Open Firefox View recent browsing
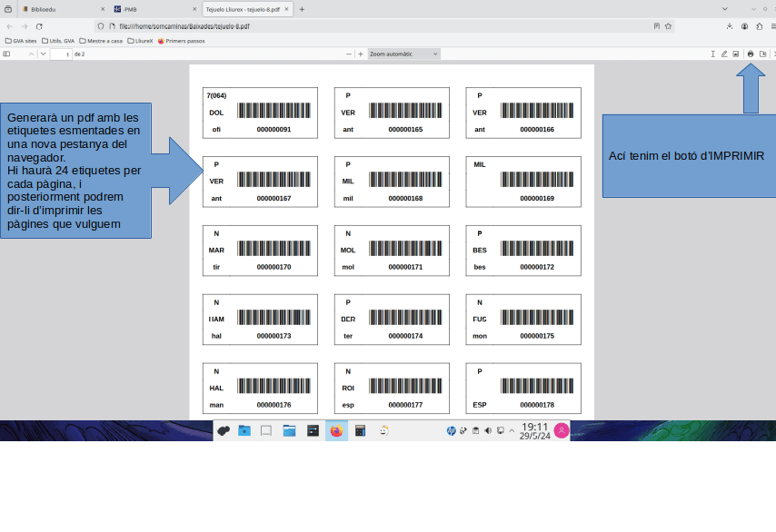Screen dimensions: 776x532 8,9
